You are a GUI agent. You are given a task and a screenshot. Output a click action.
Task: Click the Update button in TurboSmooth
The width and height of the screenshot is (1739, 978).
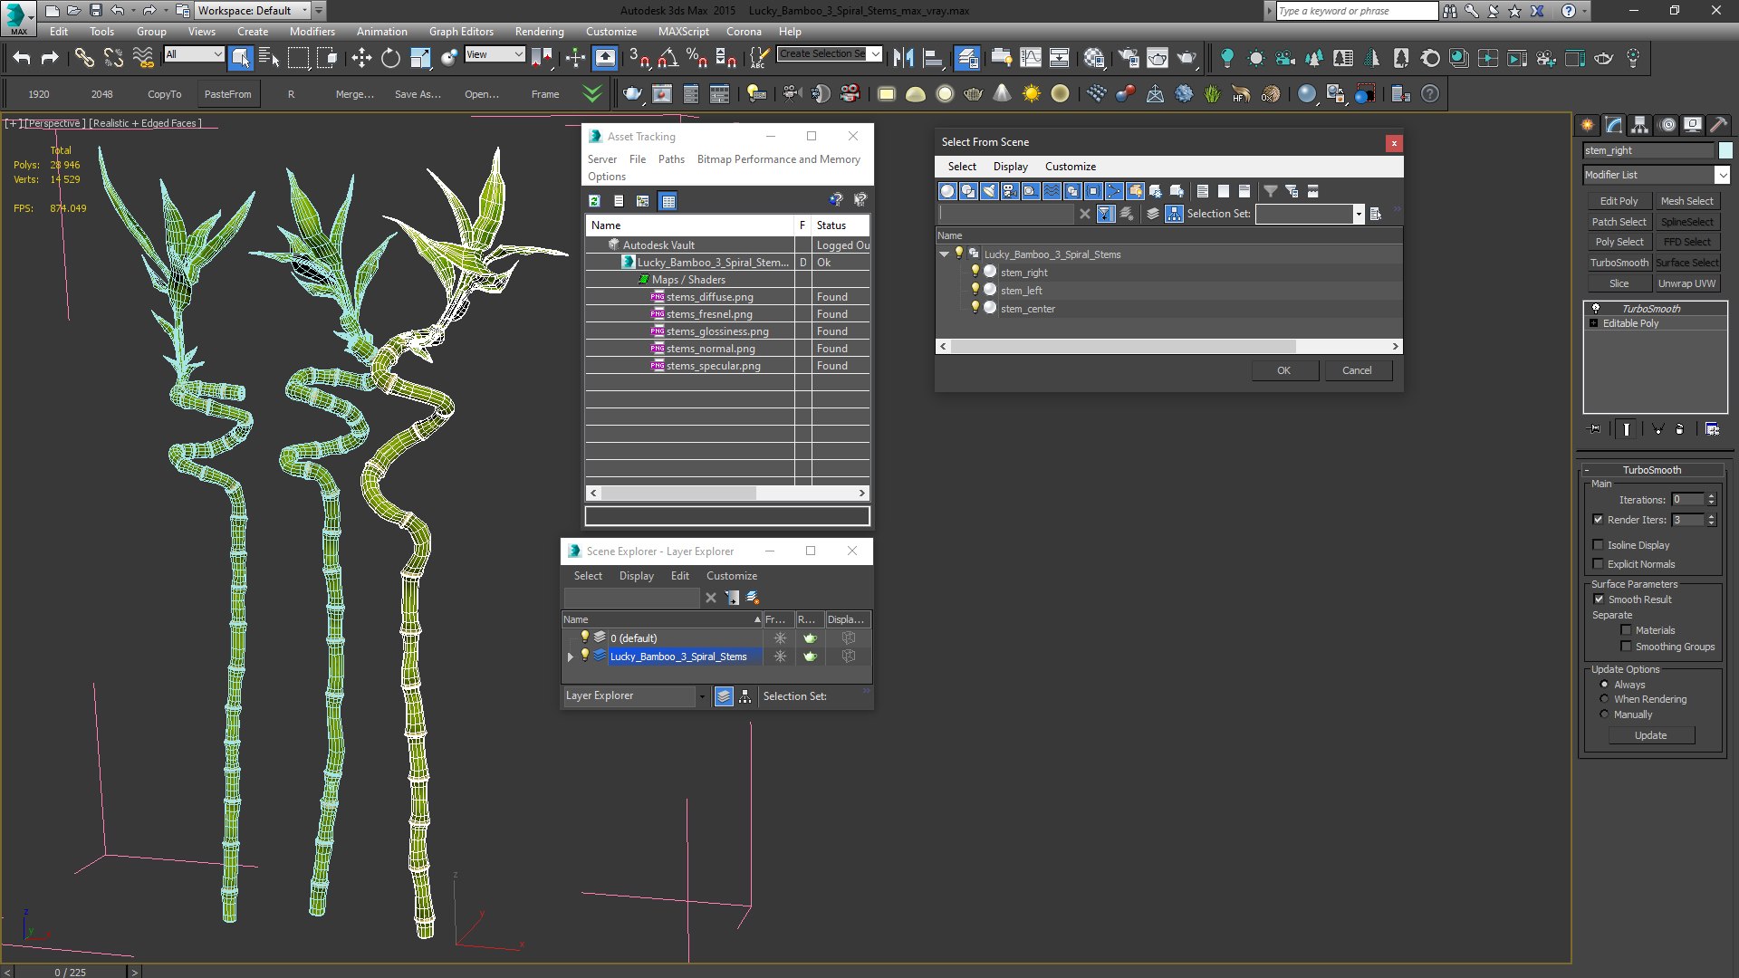pos(1650,735)
